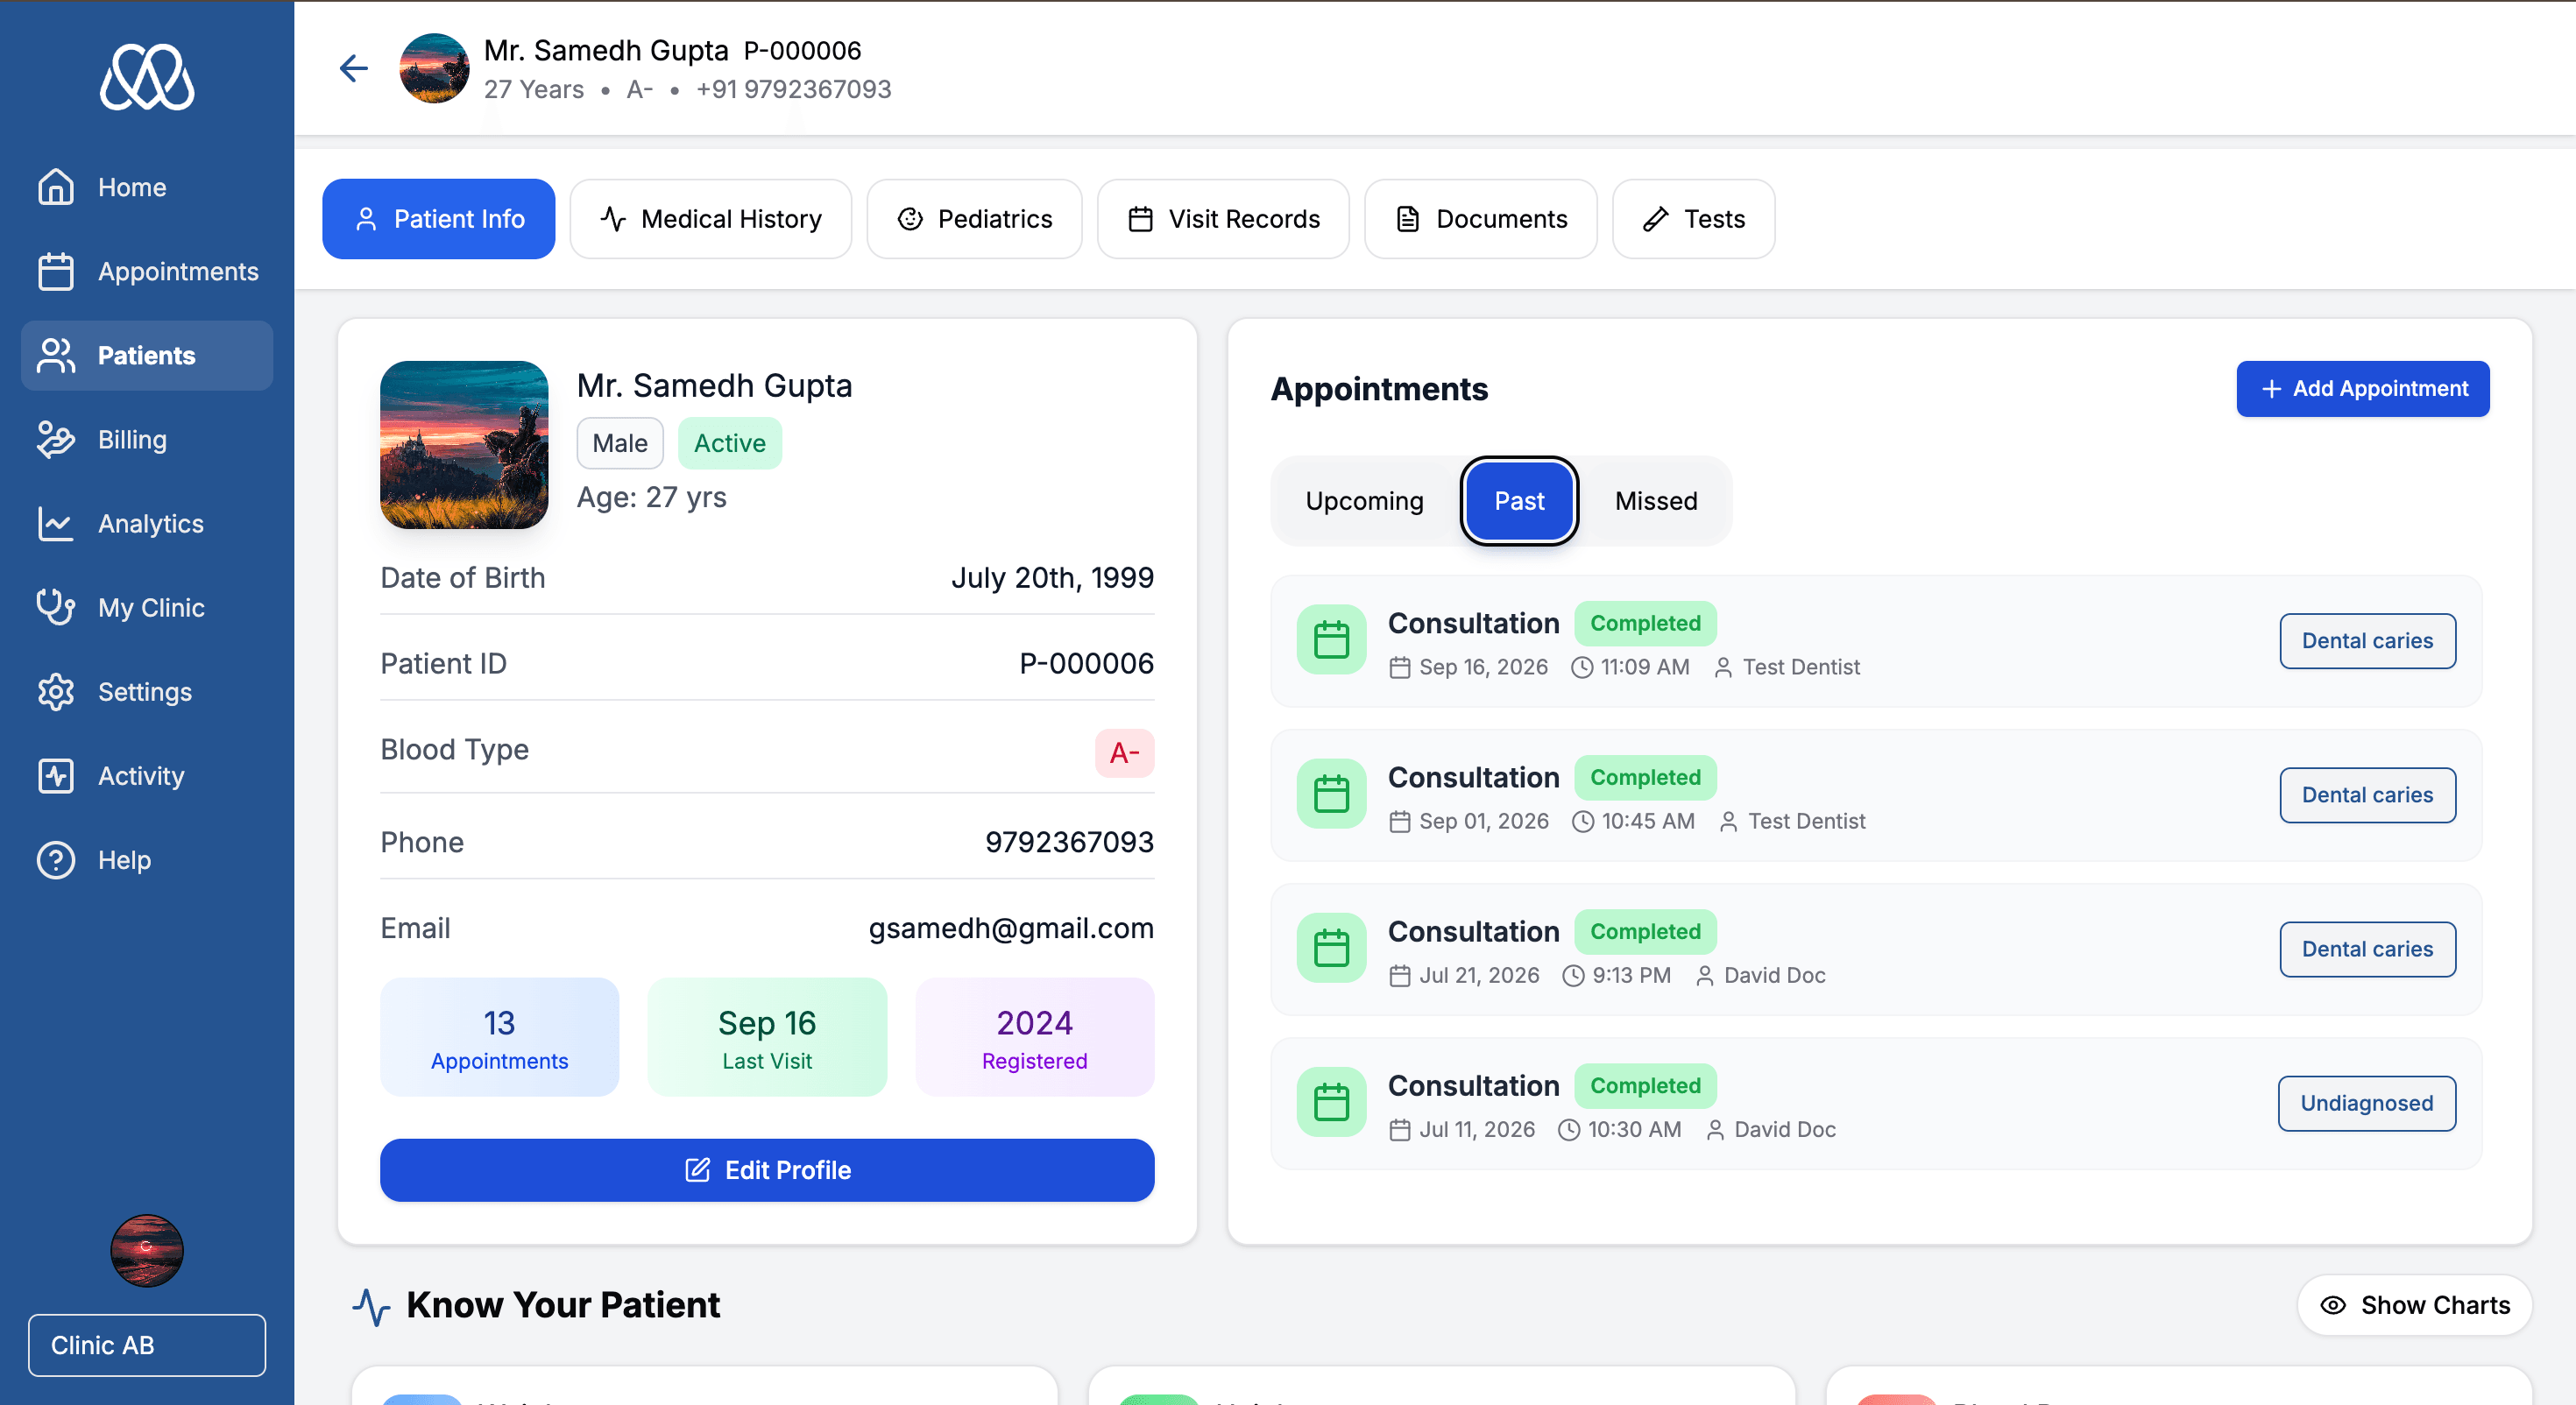Click user avatar above Clinic AB
2576x1405 pixels.
(147, 1250)
